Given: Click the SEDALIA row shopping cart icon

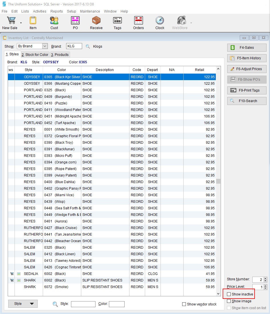Looking at the screenshot, I should click(12, 274).
